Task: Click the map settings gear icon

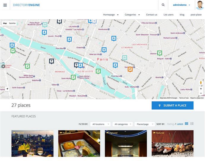Action: click(3, 66)
